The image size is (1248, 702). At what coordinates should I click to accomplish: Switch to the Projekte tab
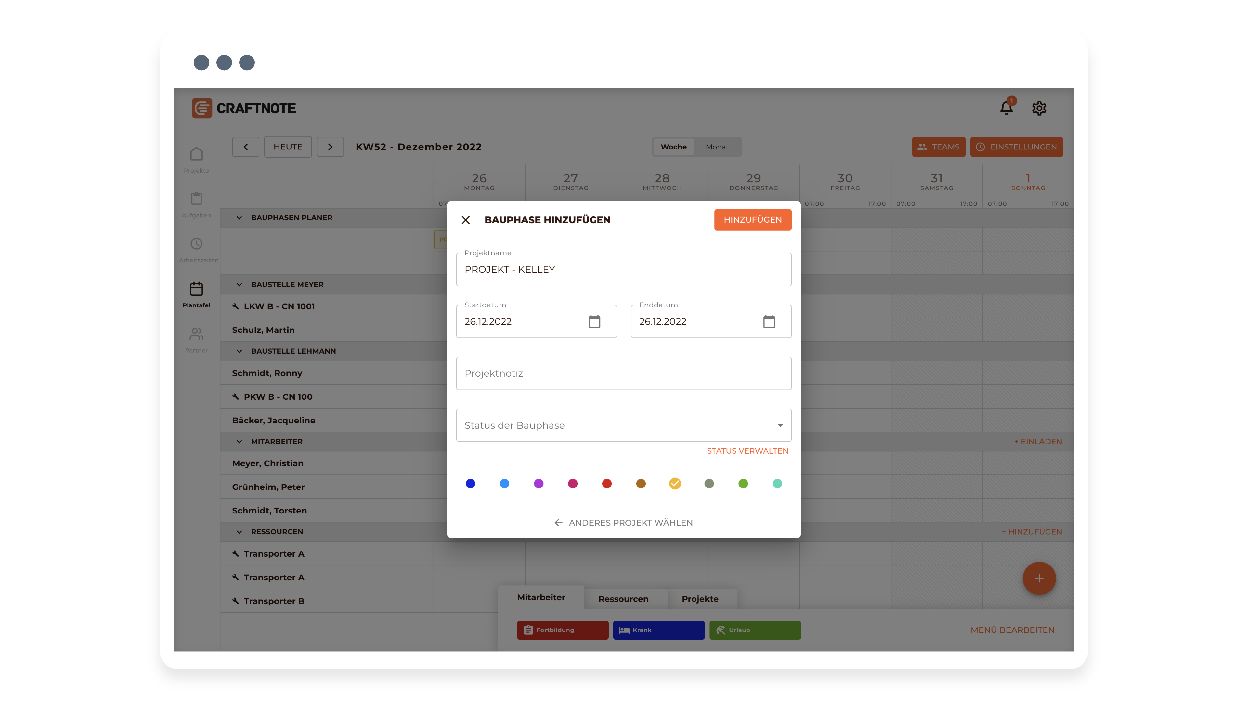(x=700, y=599)
